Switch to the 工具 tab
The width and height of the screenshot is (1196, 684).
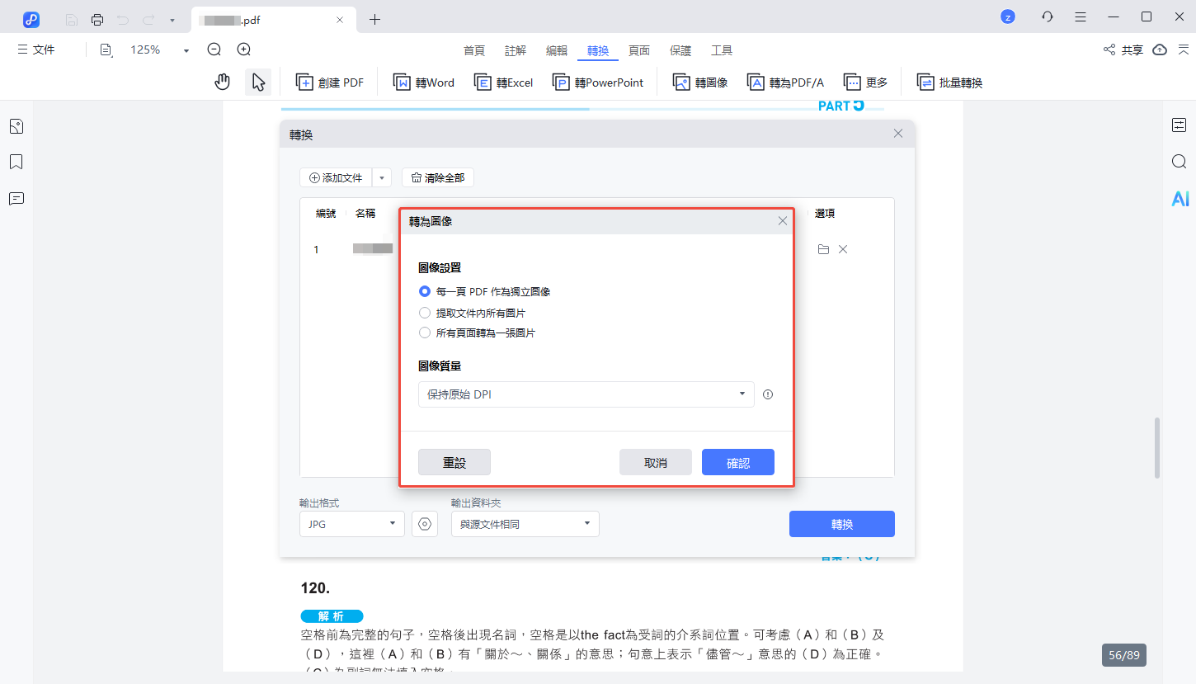point(722,50)
